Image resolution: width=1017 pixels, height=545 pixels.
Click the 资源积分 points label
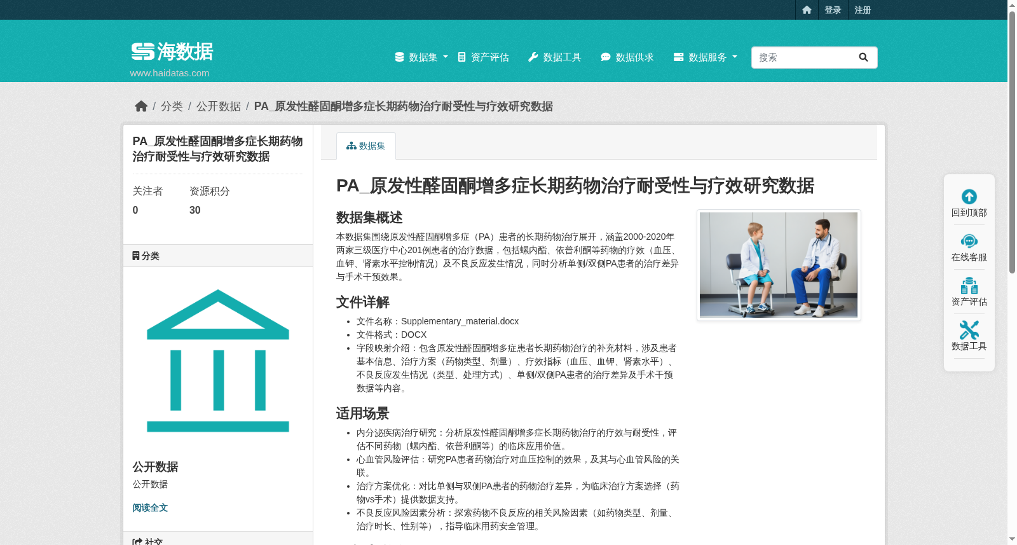tap(210, 191)
